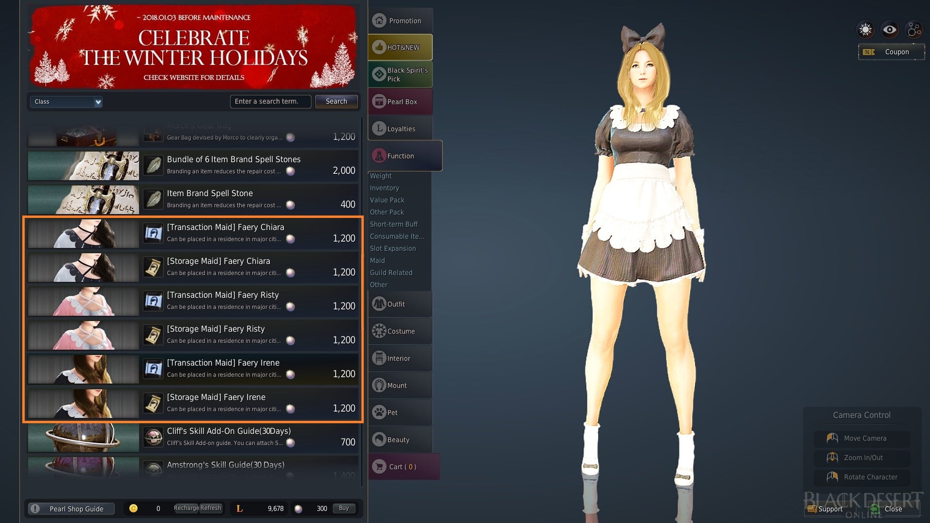
Task: Open Black Spirit's Pick
Action: [400, 74]
